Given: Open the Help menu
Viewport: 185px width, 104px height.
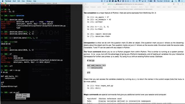Looking at the screenshot, I should click(35, 1).
